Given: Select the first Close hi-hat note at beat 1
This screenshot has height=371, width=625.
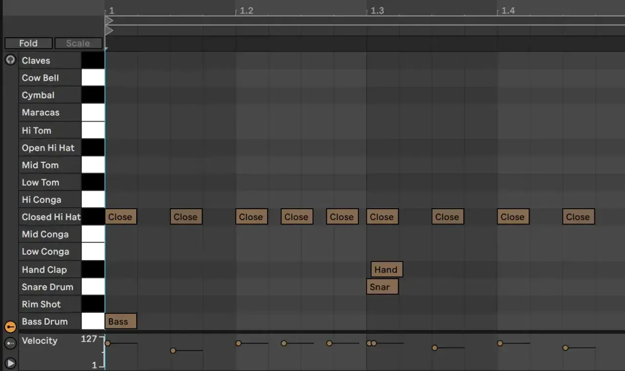Looking at the screenshot, I should pyautogui.click(x=121, y=217).
